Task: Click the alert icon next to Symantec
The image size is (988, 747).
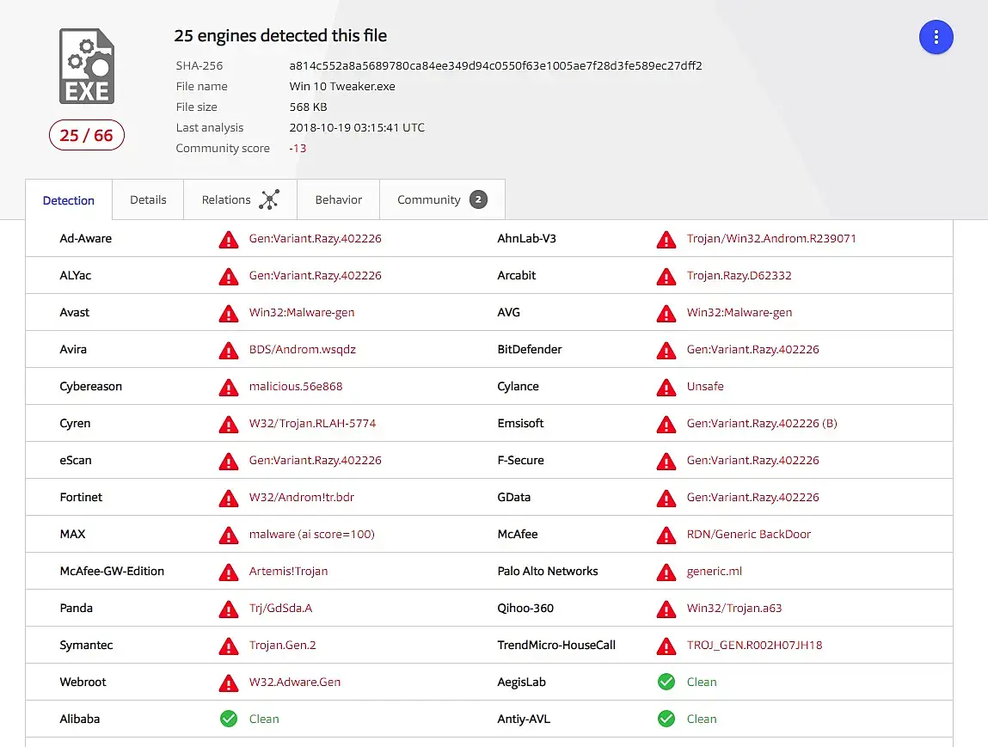Action: coord(229,646)
